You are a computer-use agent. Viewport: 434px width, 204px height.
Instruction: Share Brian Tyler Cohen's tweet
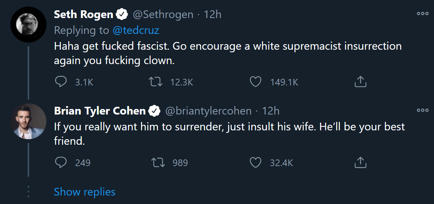(x=360, y=162)
